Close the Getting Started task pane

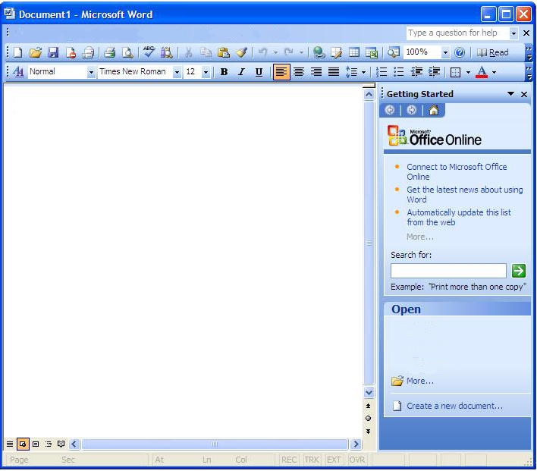[x=524, y=94]
